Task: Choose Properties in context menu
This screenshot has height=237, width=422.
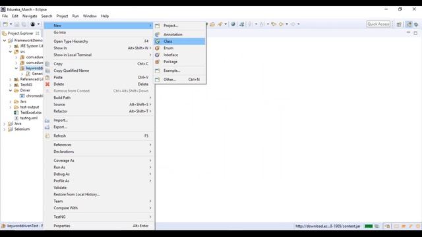Action: tap(99, 226)
